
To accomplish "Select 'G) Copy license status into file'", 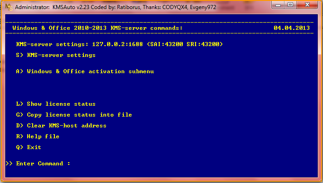I will 74,115.
